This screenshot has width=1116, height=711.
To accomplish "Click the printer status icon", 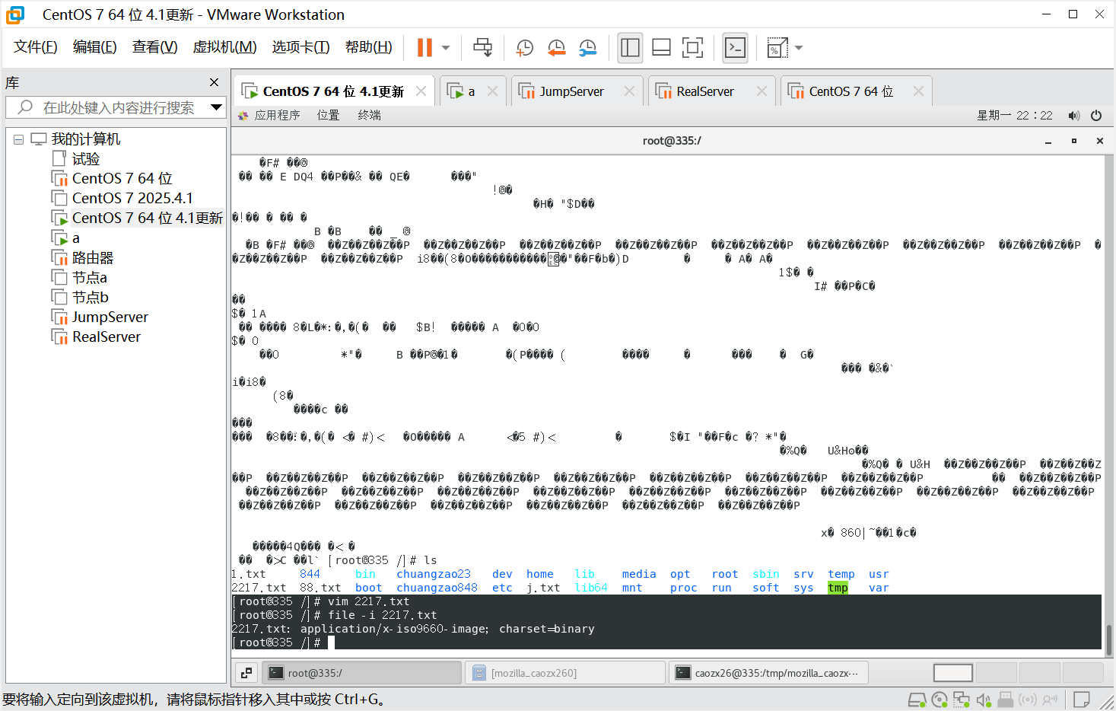I will click(1006, 700).
